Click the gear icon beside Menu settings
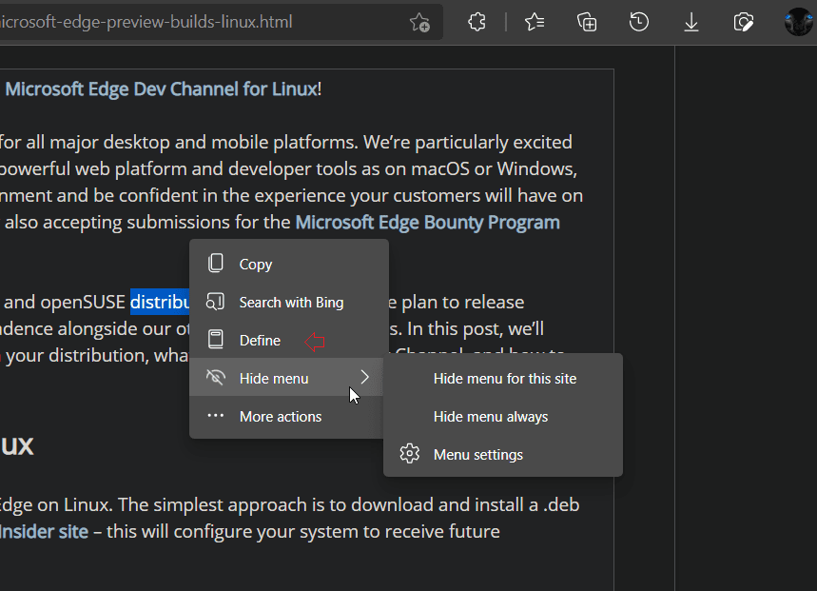 tap(410, 454)
